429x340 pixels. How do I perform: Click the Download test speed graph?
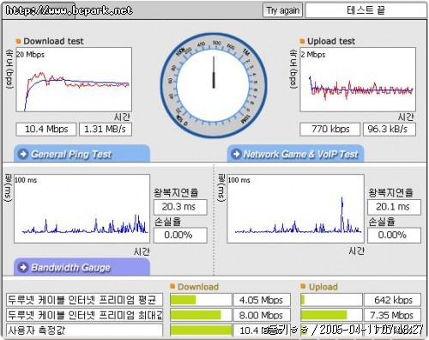pyautogui.click(x=74, y=80)
